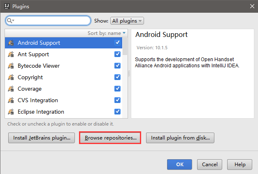Click the CVS Integration plugin icon
The height and width of the screenshot is (174, 258).
click(x=11, y=100)
